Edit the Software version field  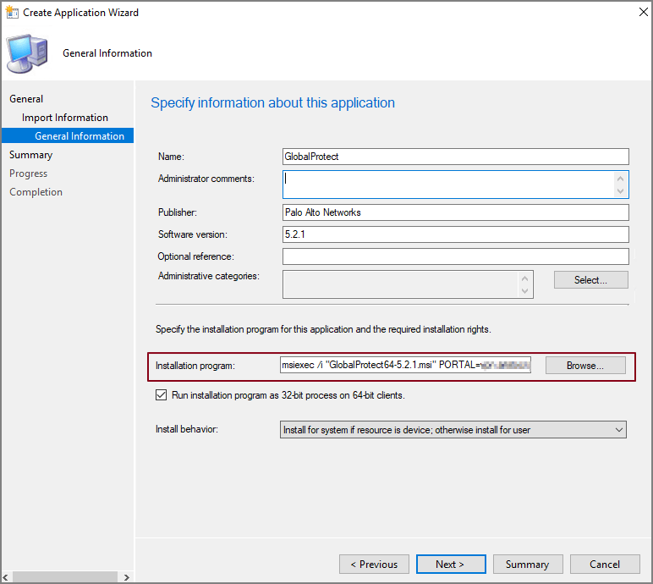(456, 234)
